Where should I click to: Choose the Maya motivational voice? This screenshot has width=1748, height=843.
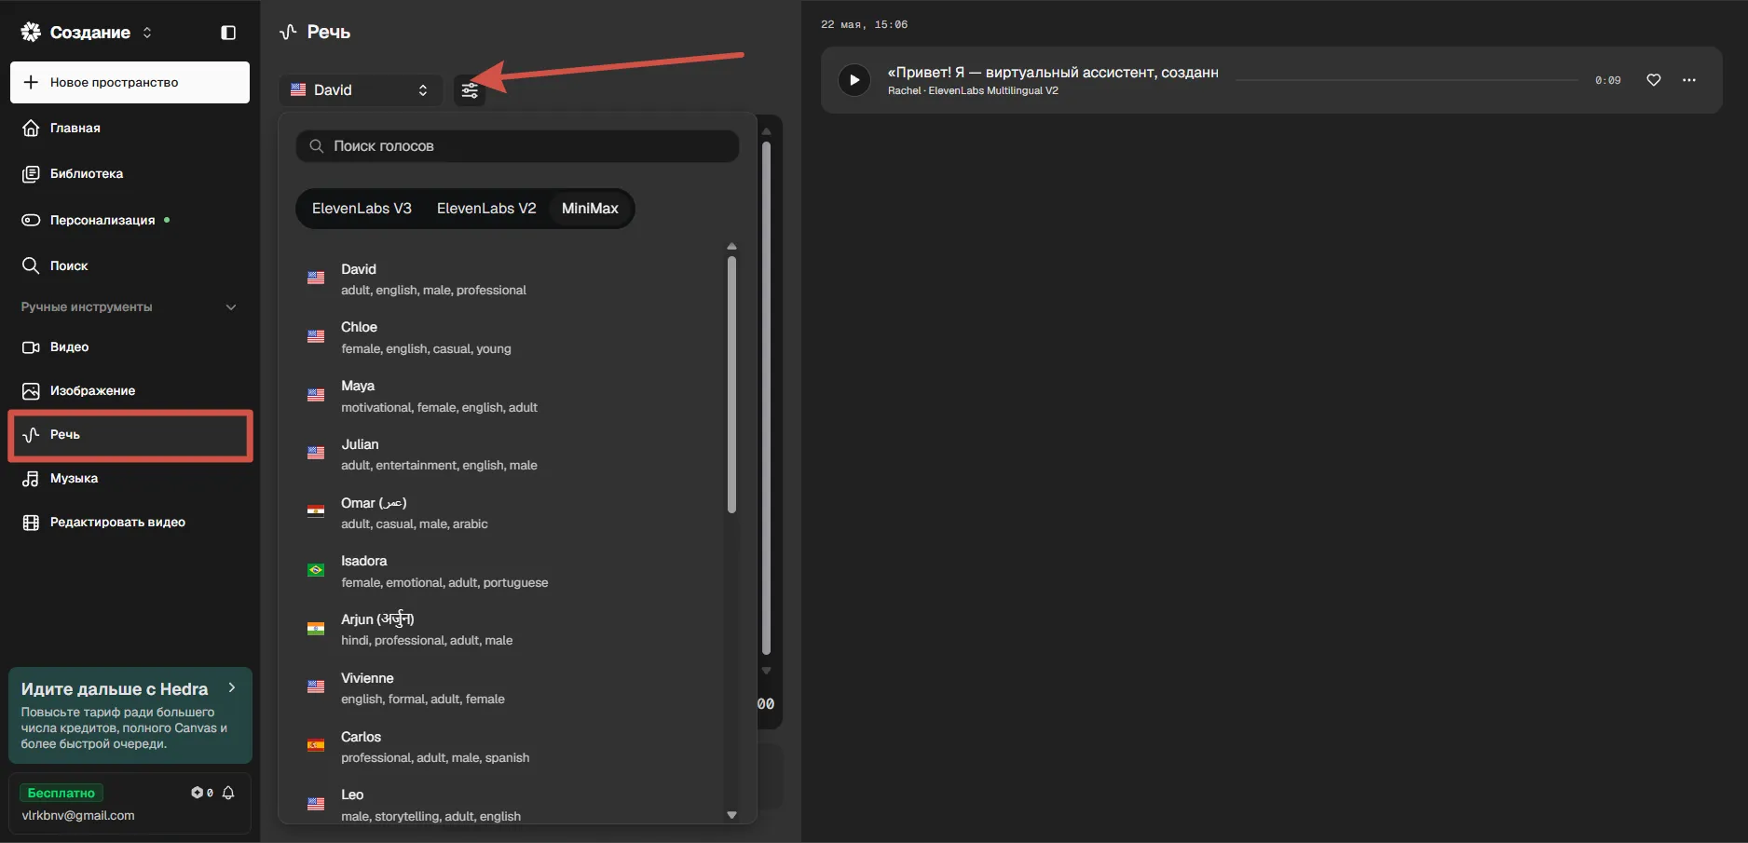[x=508, y=396]
